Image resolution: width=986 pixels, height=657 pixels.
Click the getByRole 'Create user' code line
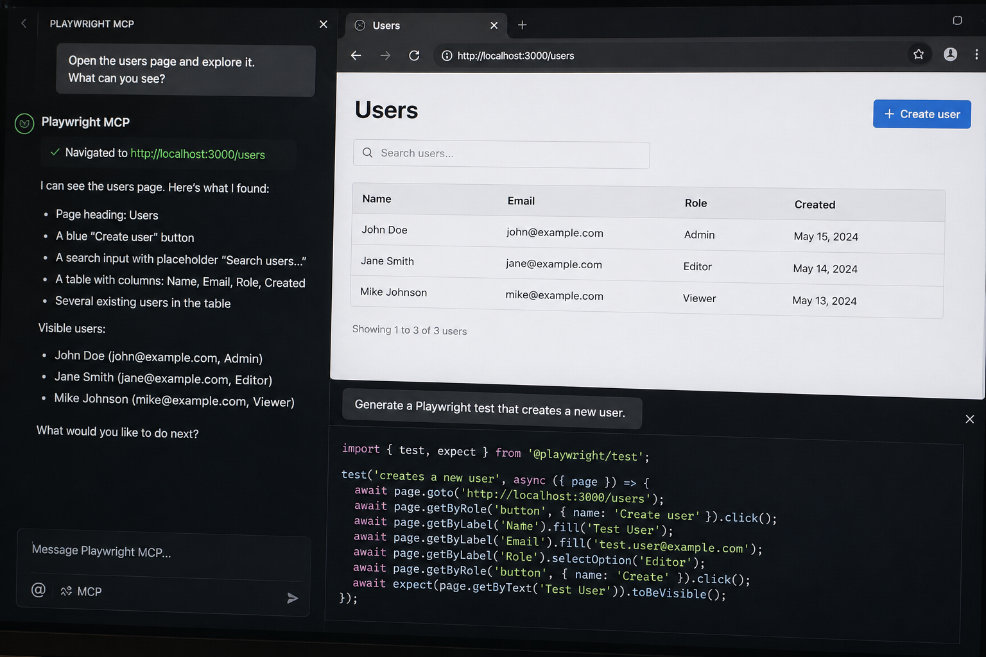pos(566,512)
